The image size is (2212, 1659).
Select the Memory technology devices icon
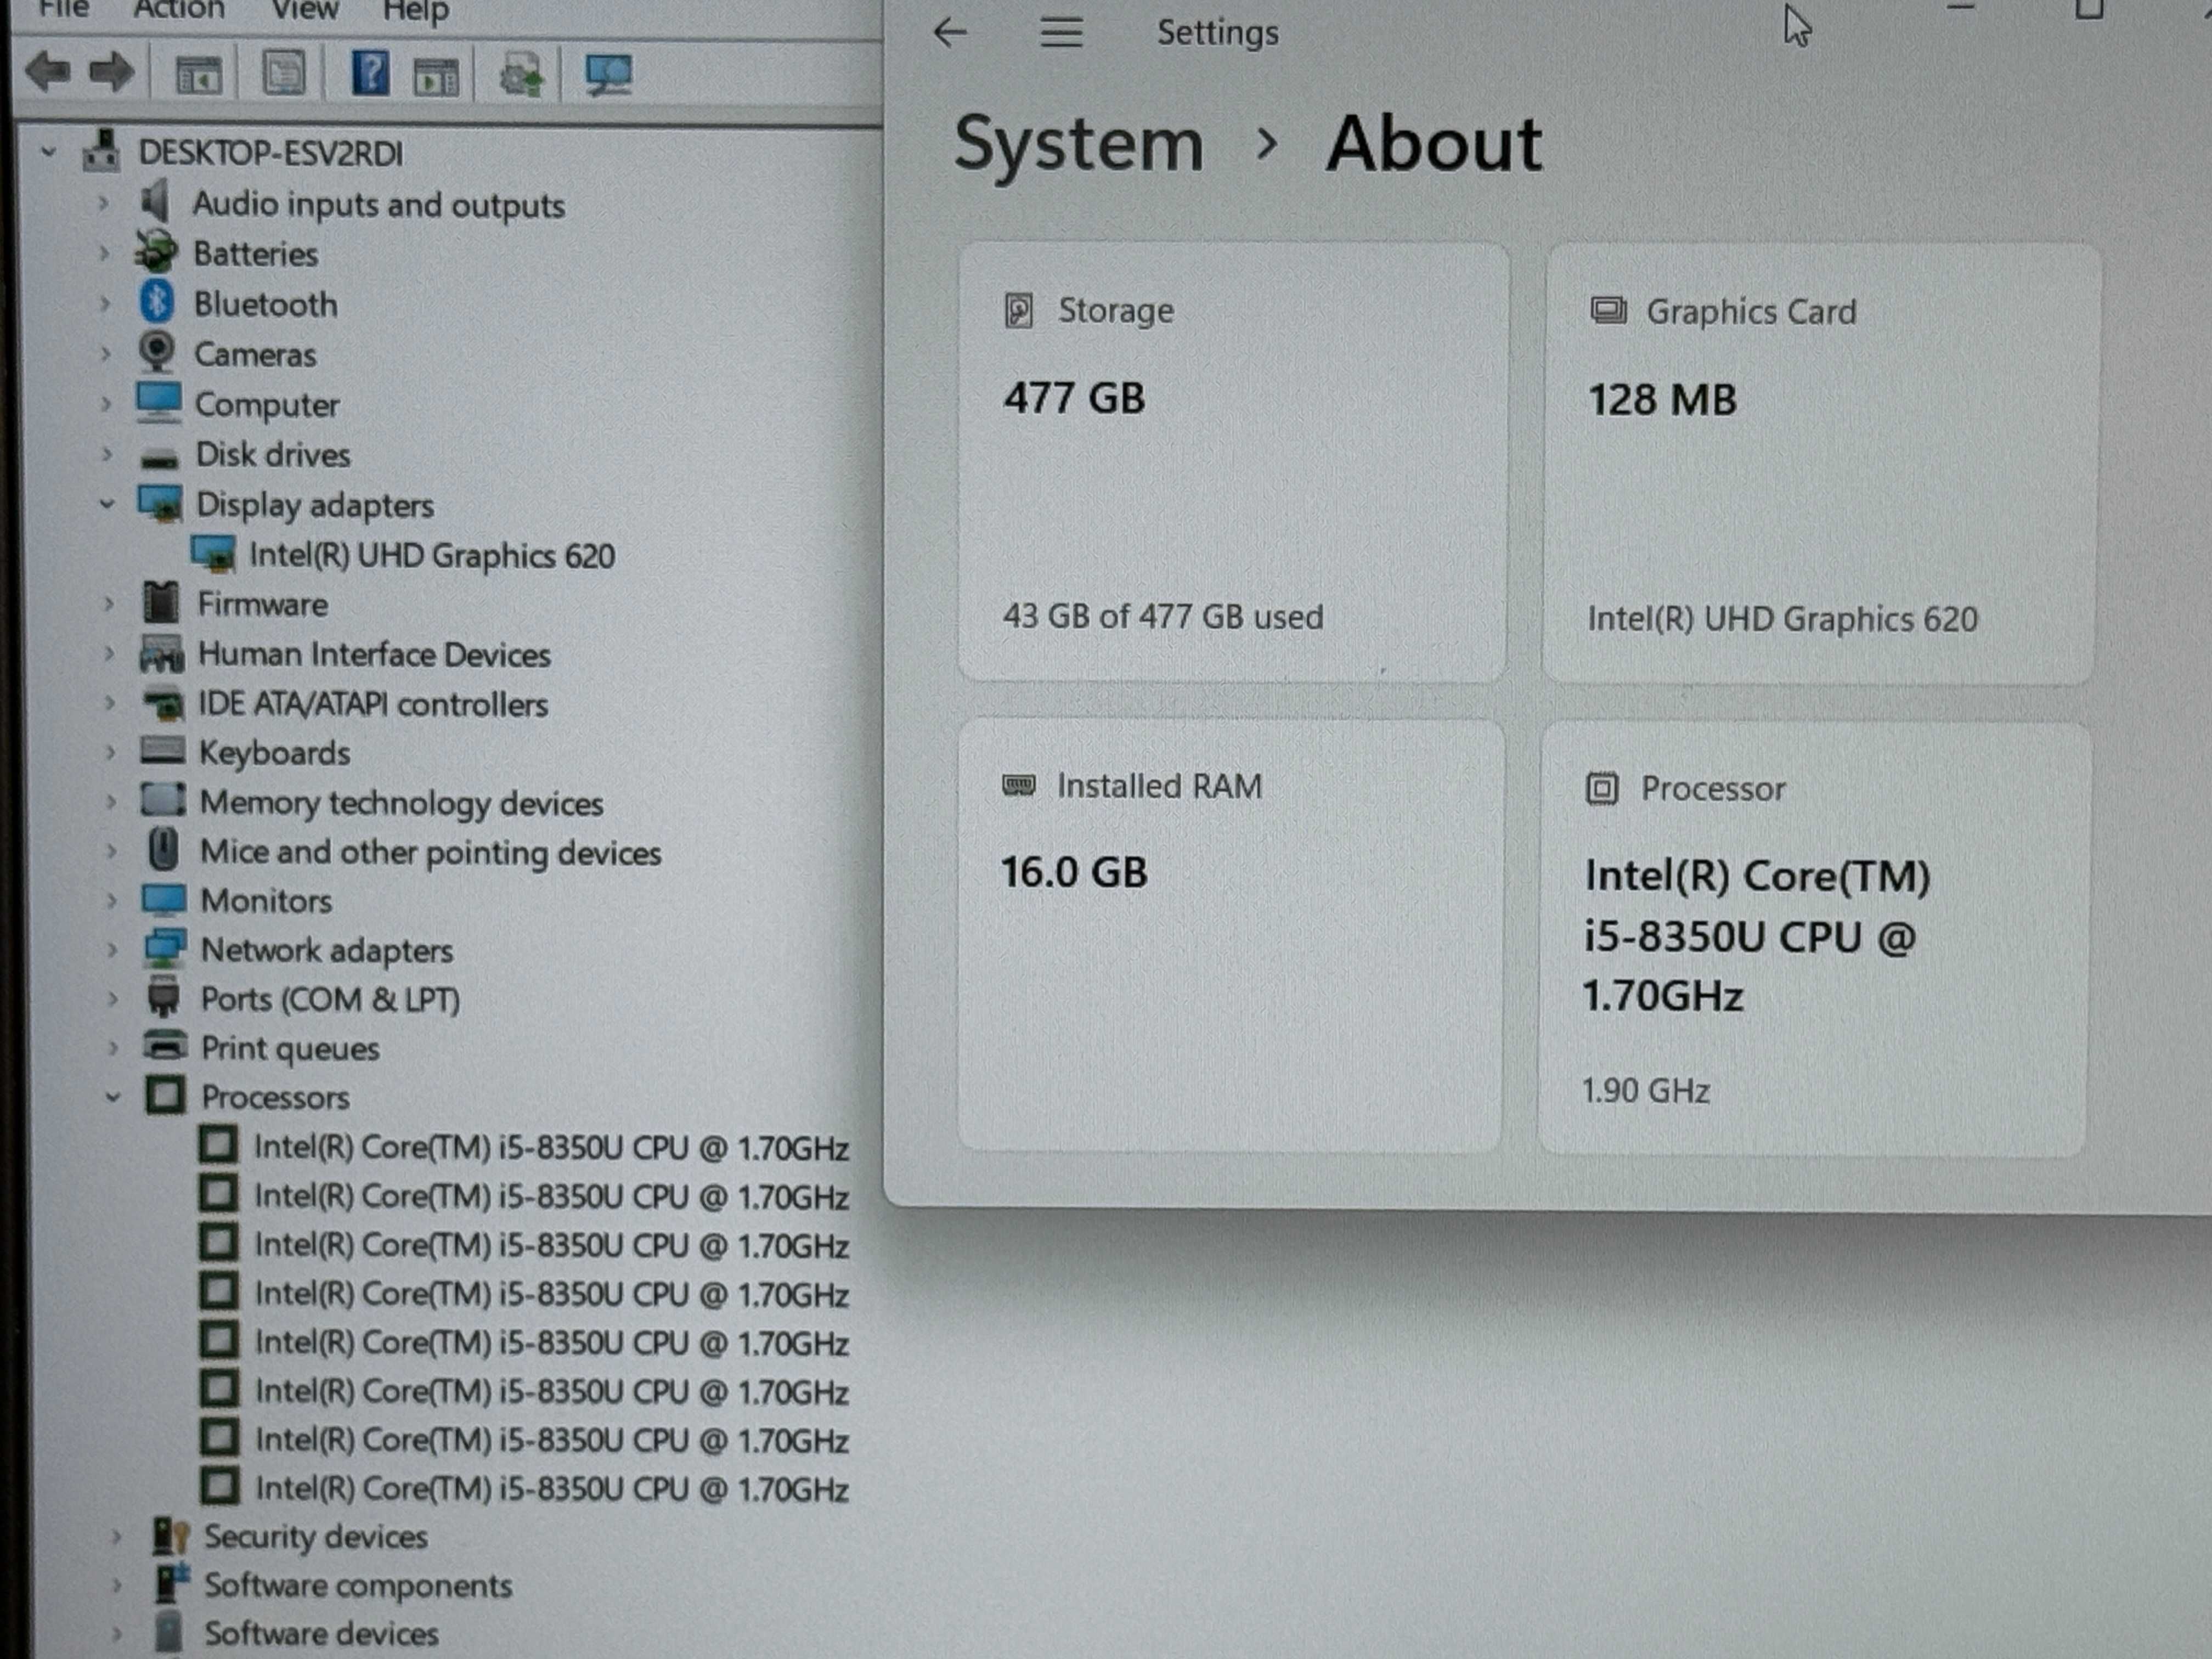click(163, 799)
